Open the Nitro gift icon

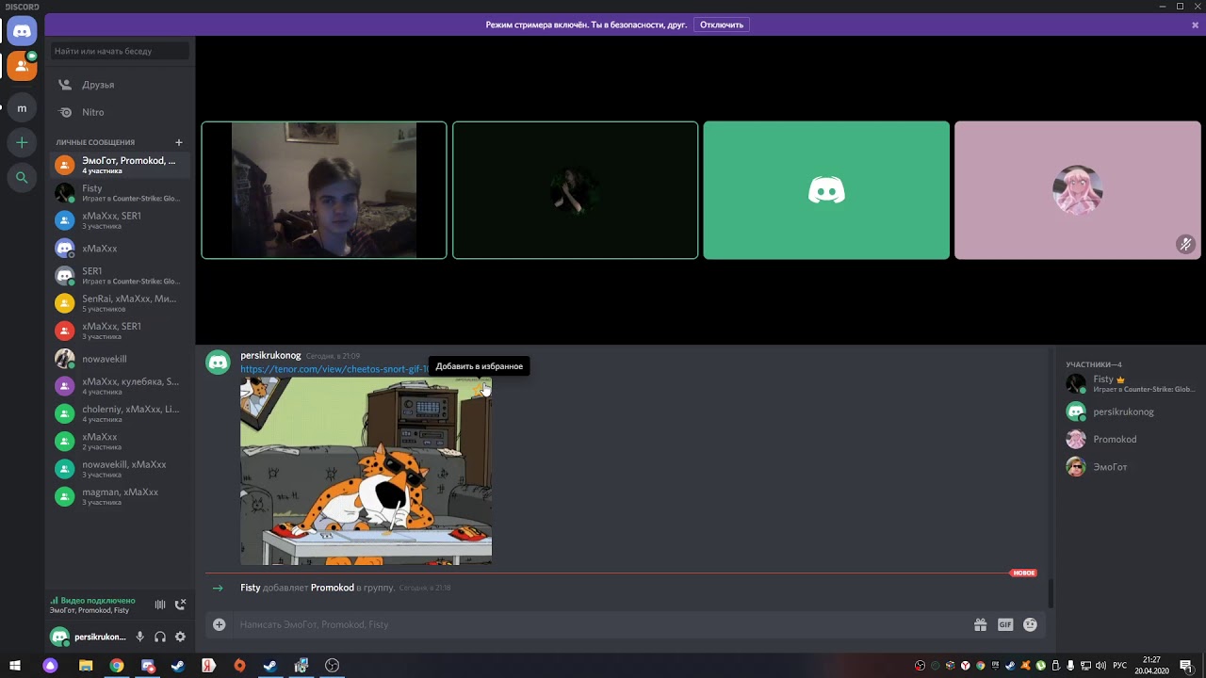pos(981,624)
